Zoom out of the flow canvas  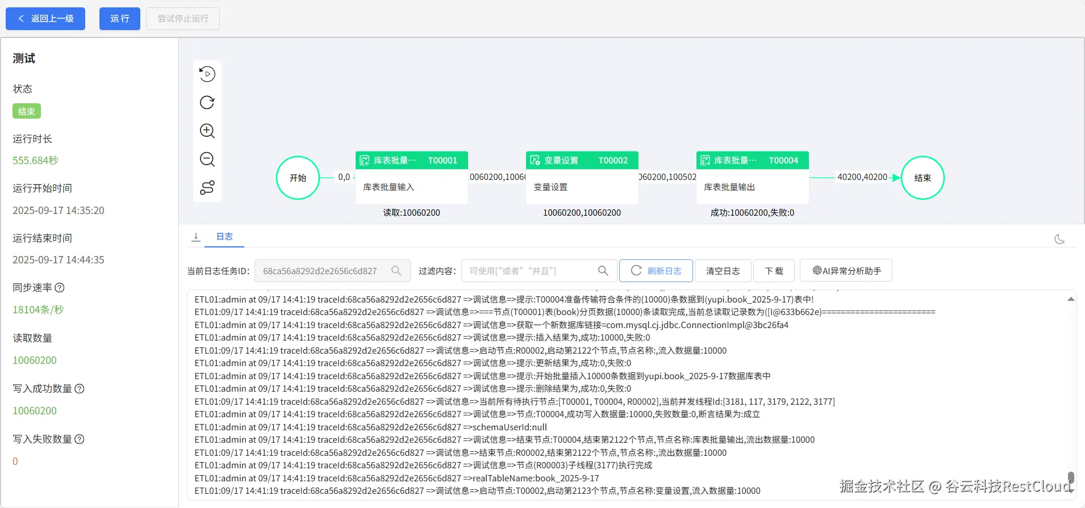(207, 159)
